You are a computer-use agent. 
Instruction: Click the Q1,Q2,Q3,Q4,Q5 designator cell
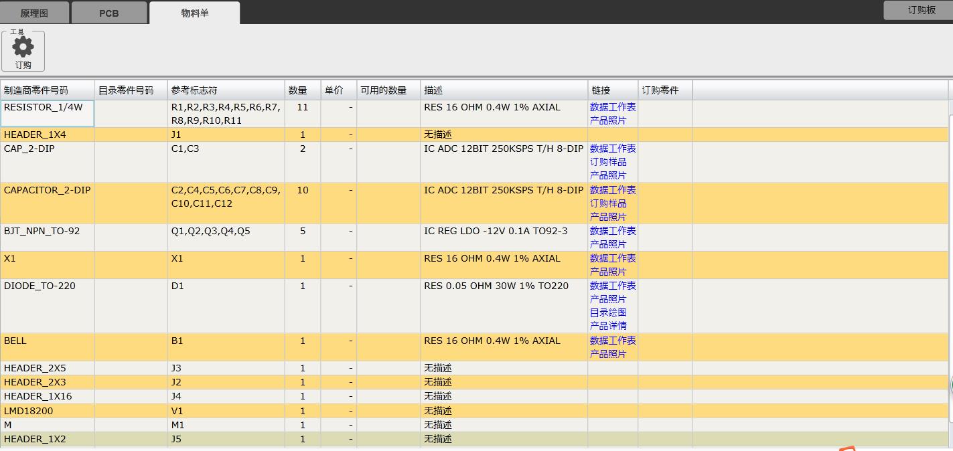click(x=226, y=238)
